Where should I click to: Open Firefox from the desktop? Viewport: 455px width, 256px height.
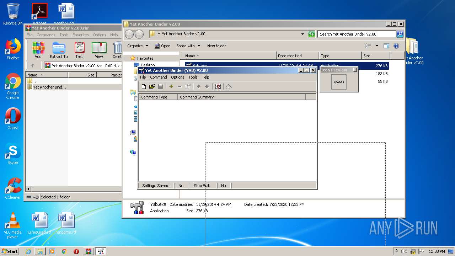[13, 49]
